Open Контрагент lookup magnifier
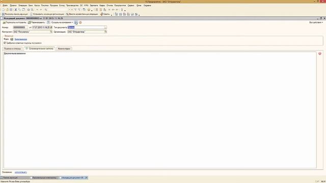This screenshot has width=326, height=183. [51, 32]
